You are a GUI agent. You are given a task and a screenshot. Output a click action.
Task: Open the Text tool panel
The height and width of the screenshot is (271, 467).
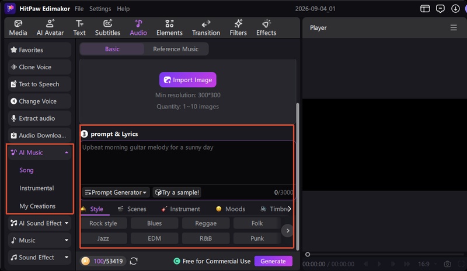tap(79, 27)
